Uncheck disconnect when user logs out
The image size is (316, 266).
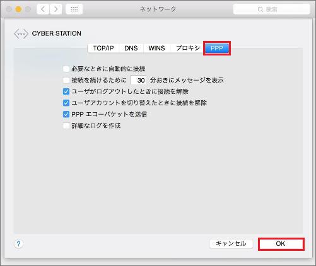tap(66, 91)
